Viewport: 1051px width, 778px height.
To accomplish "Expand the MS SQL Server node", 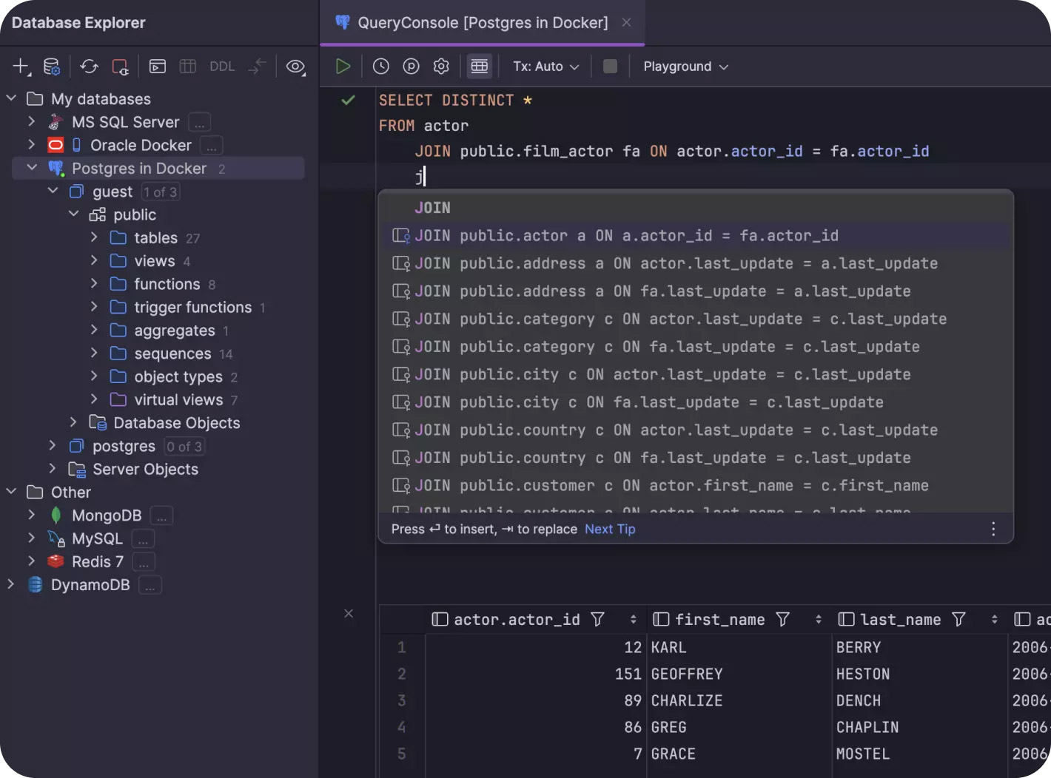I will (31, 121).
